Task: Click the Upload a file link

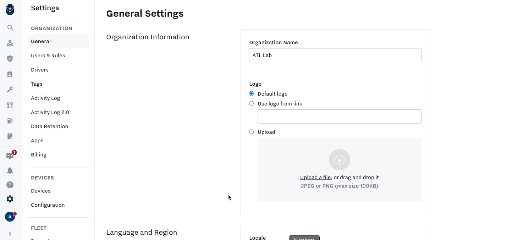Action: click(315, 177)
